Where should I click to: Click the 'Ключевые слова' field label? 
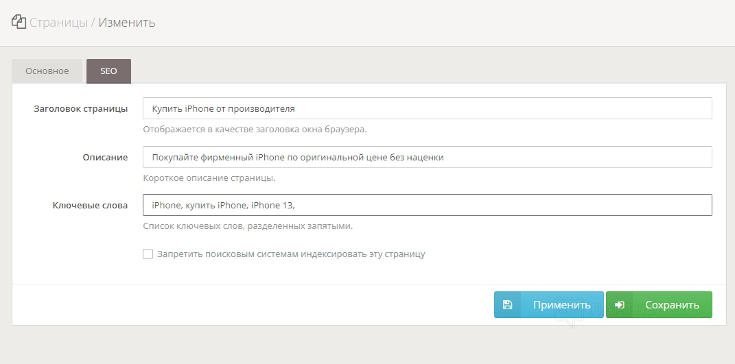coord(90,205)
